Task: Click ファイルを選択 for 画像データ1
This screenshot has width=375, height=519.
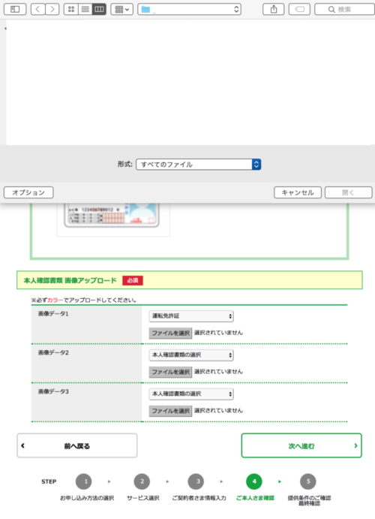Action: click(170, 333)
